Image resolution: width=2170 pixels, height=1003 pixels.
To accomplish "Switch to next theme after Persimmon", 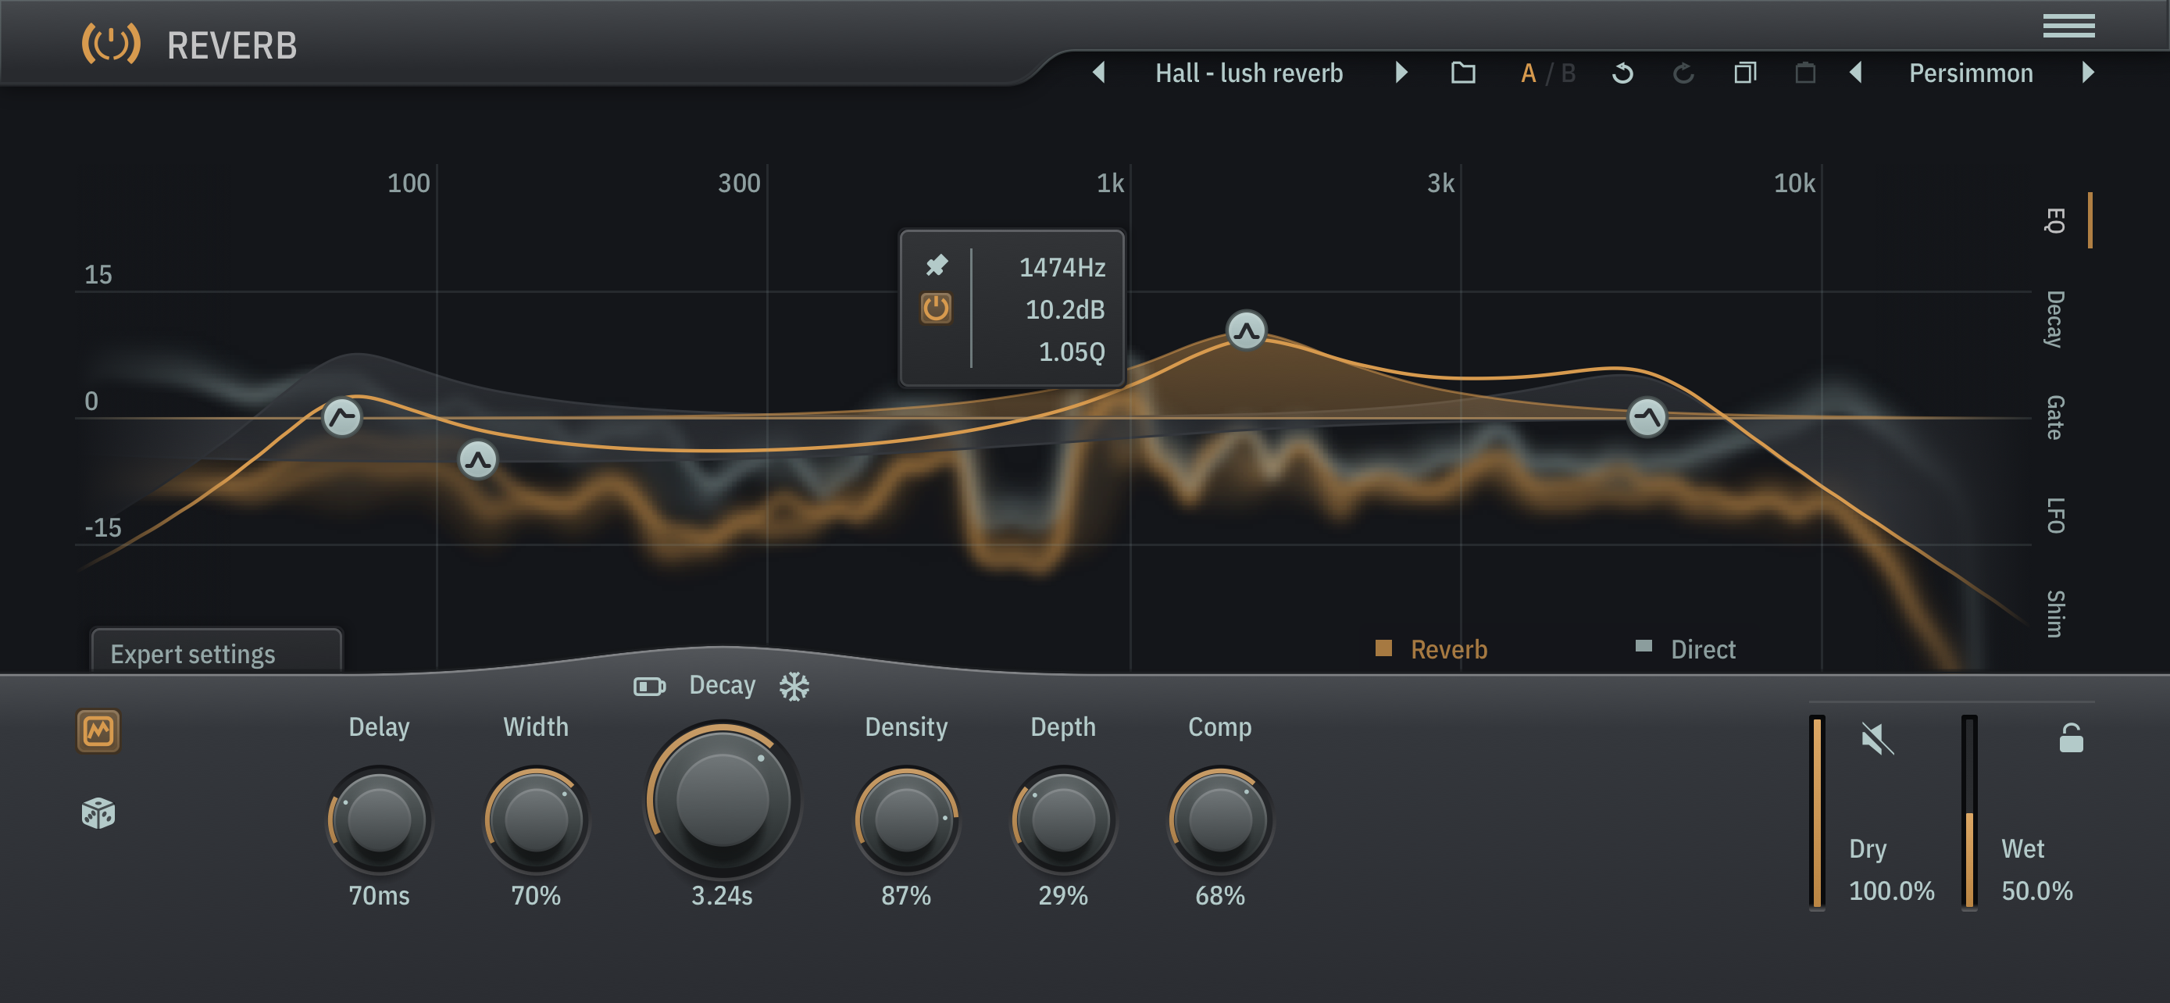I will point(2087,73).
